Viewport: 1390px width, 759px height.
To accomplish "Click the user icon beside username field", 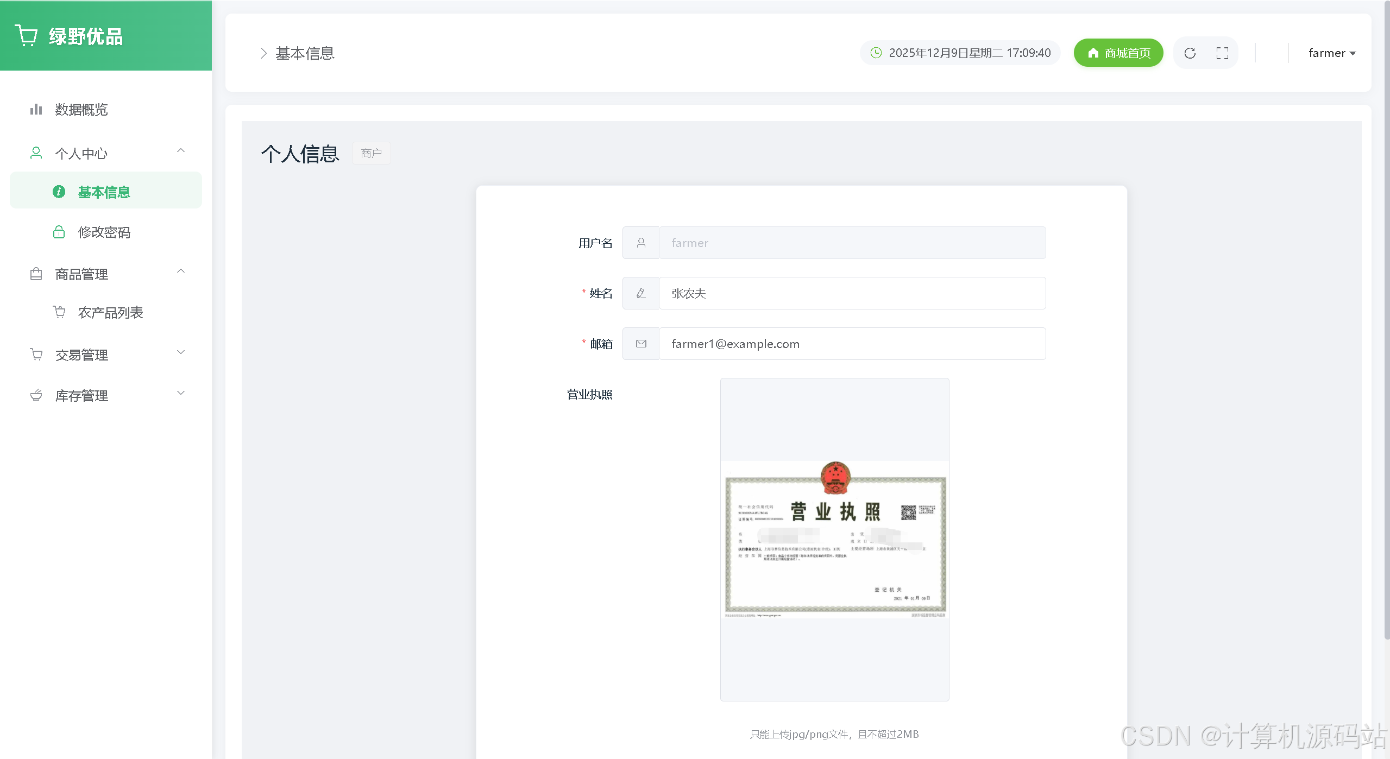I will (x=641, y=243).
